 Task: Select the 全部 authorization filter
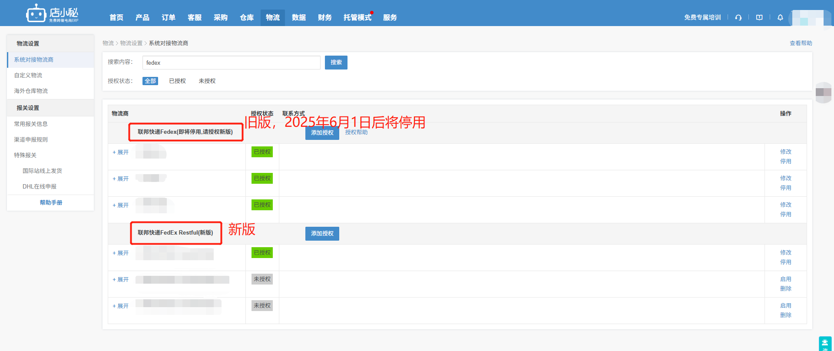[150, 81]
